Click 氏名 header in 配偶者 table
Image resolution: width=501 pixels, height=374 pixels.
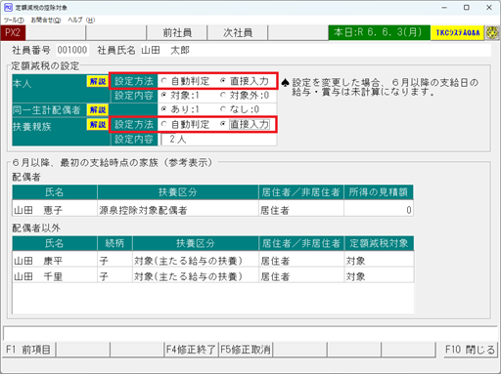[55, 192]
